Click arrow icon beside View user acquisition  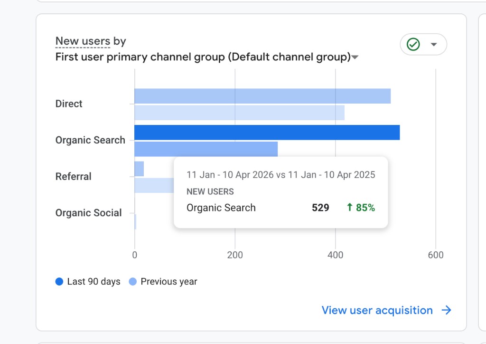(446, 310)
